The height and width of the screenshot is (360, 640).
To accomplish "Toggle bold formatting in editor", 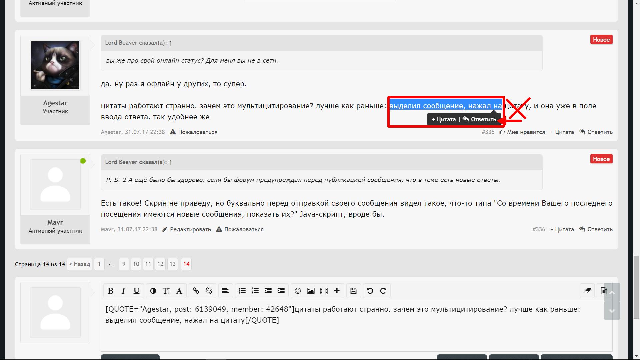I will pyautogui.click(x=111, y=291).
